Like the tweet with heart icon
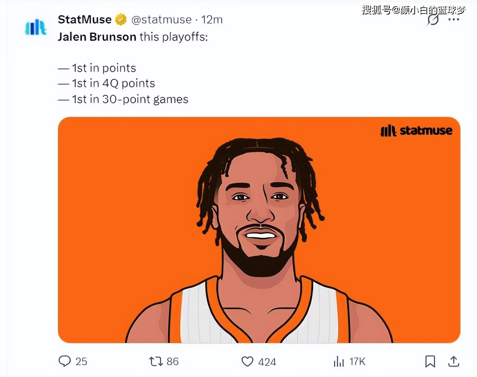 point(247,361)
